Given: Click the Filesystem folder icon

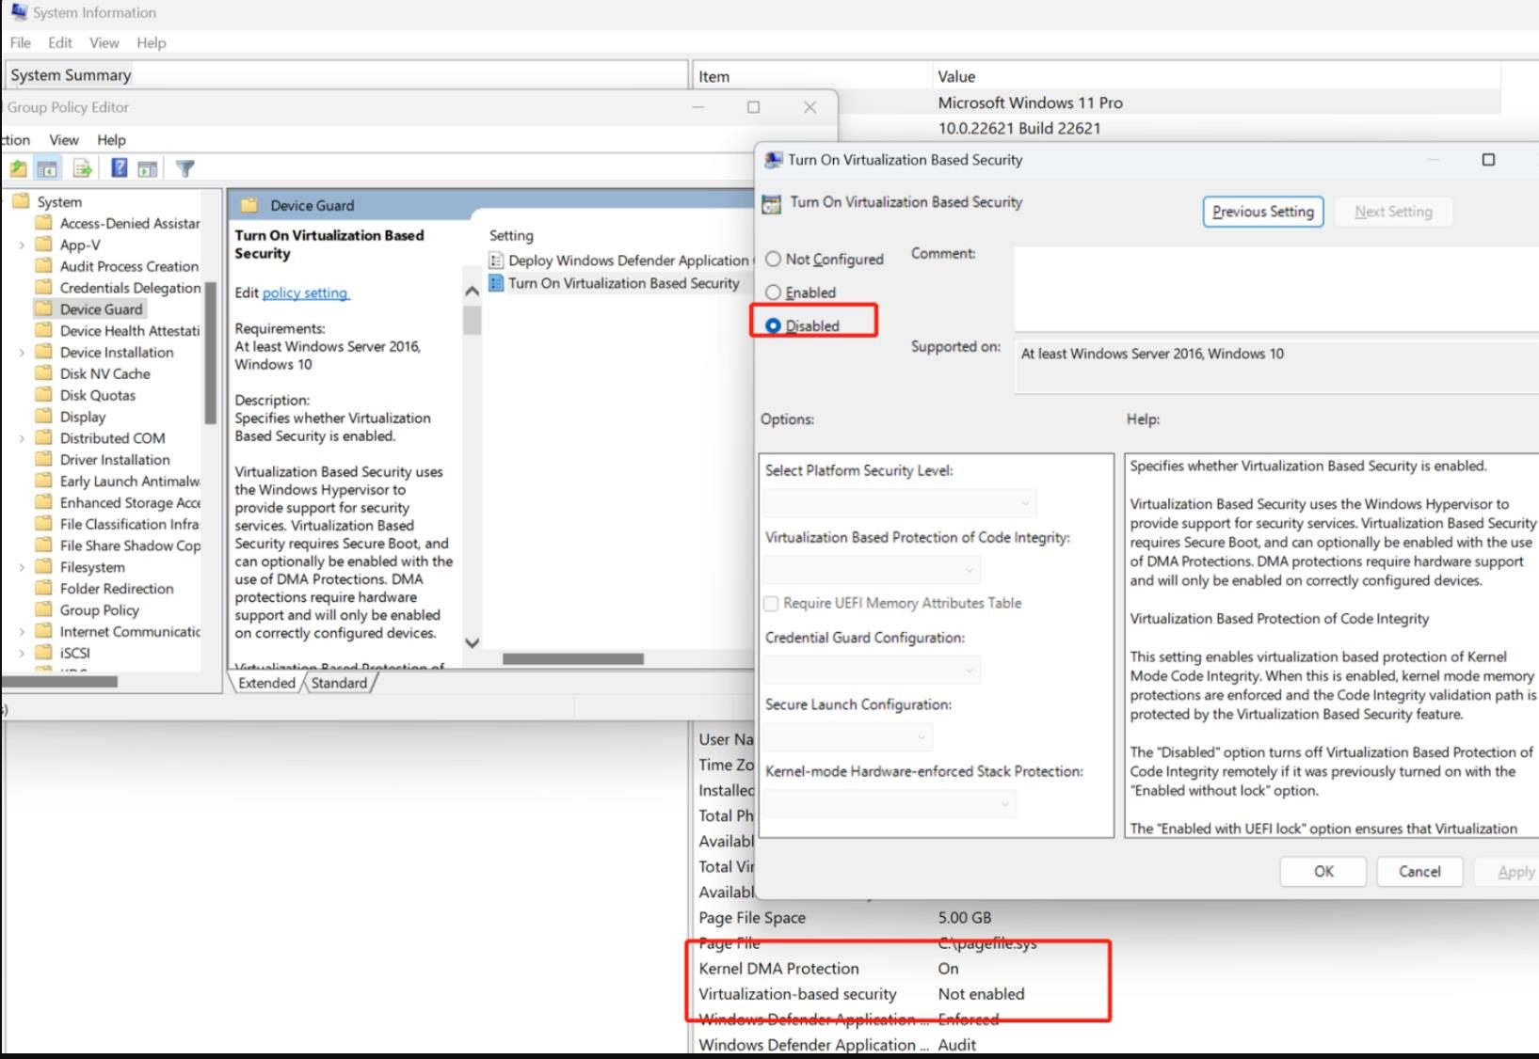Looking at the screenshot, I should [43, 567].
